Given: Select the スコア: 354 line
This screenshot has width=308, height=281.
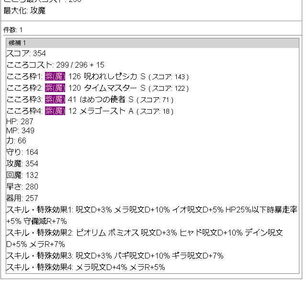Looking at the screenshot, I should point(26,53).
